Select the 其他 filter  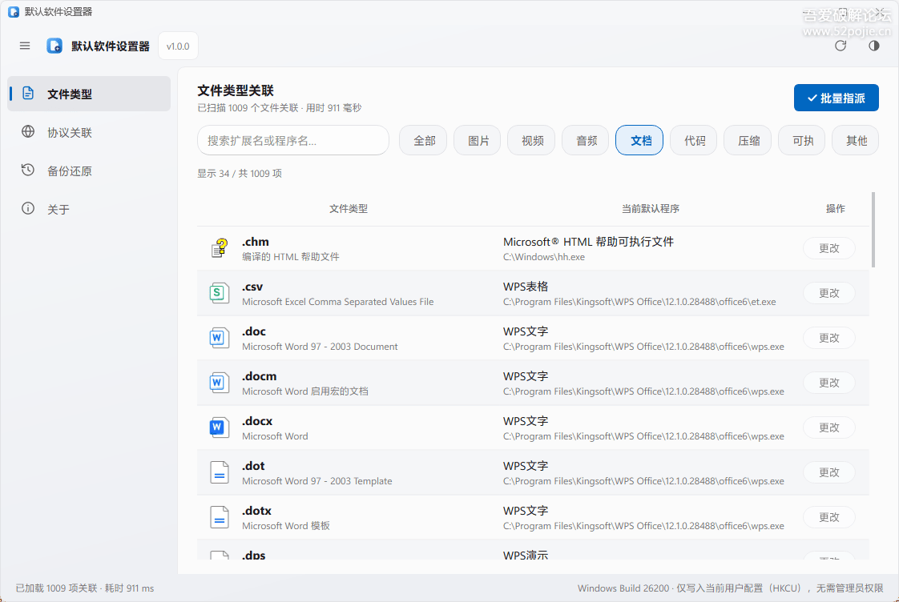click(856, 140)
